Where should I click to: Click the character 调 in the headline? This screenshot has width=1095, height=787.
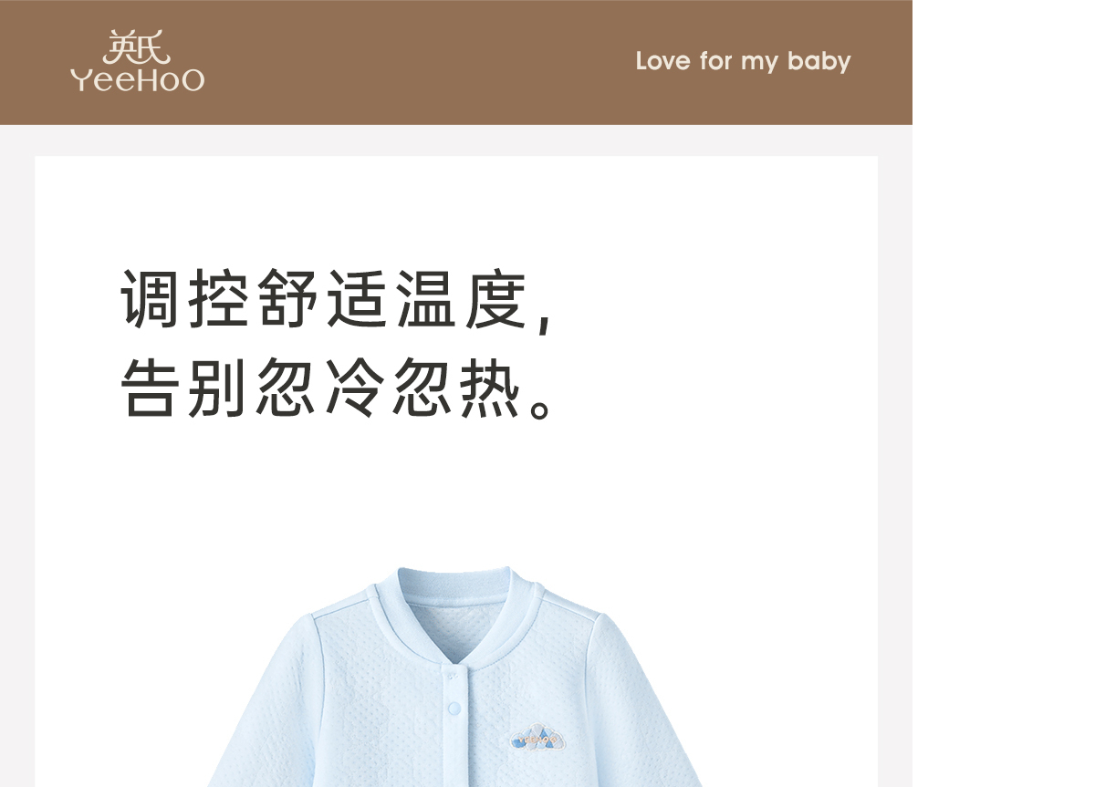(x=151, y=299)
